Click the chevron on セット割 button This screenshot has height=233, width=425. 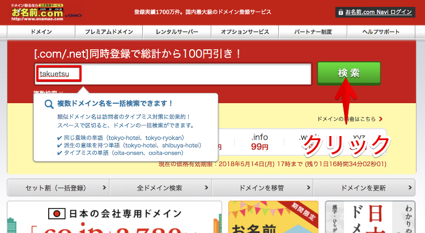[x=104, y=188]
